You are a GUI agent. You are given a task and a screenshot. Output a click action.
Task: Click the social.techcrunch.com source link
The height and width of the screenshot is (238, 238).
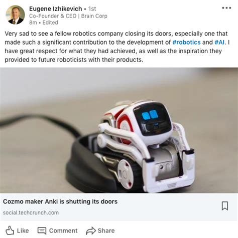[x=31, y=212]
